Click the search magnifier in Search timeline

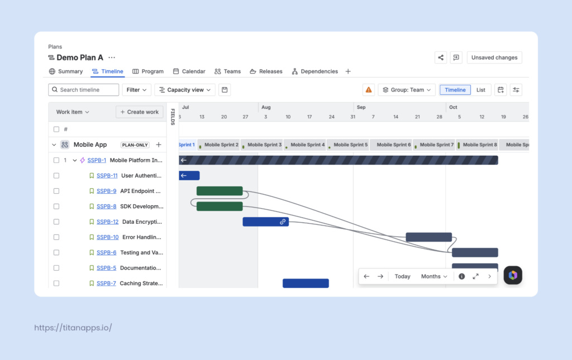(55, 90)
